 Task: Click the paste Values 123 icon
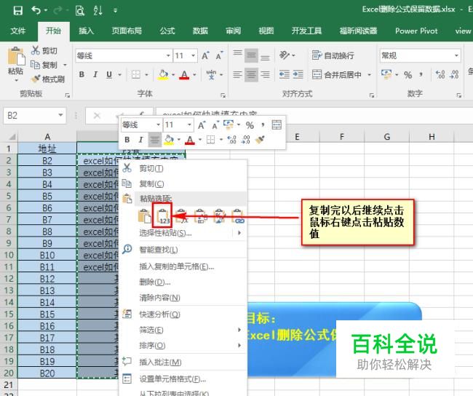pyautogui.click(x=163, y=216)
